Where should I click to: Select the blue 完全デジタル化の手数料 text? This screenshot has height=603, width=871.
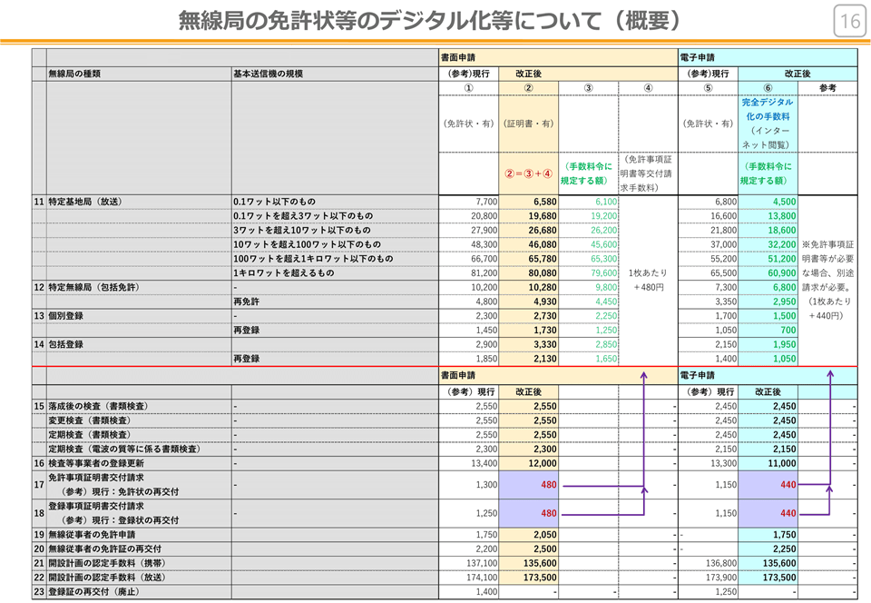coord(768,109)
